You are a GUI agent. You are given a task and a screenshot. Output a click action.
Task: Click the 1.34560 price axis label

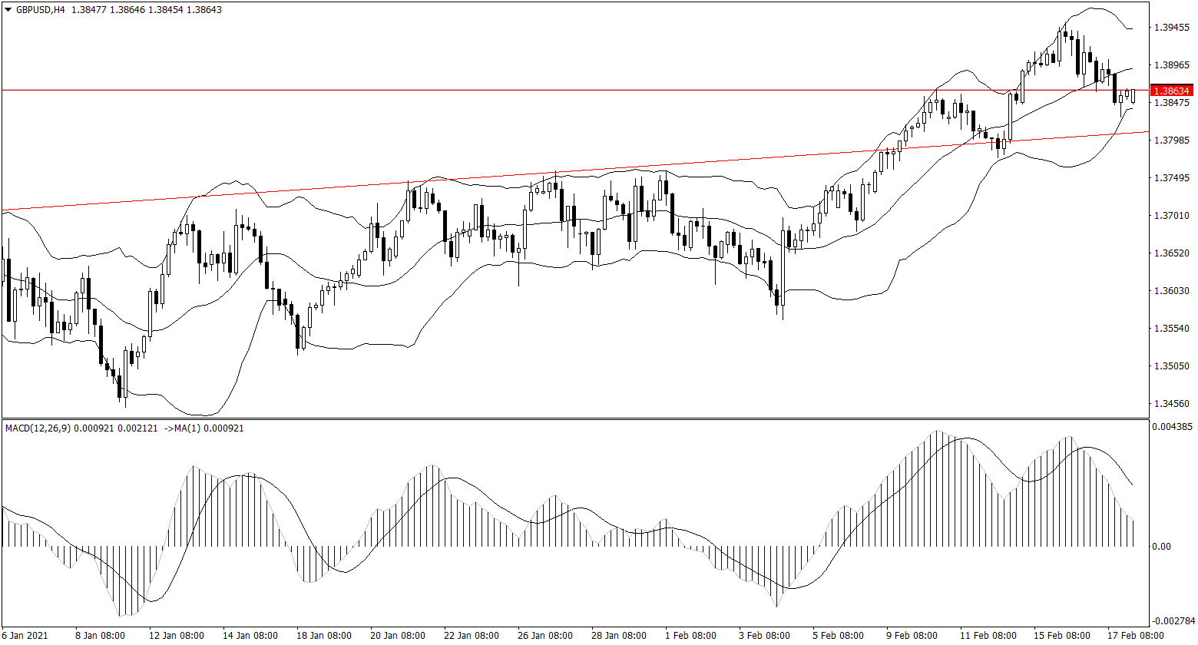click(1172, 404)
